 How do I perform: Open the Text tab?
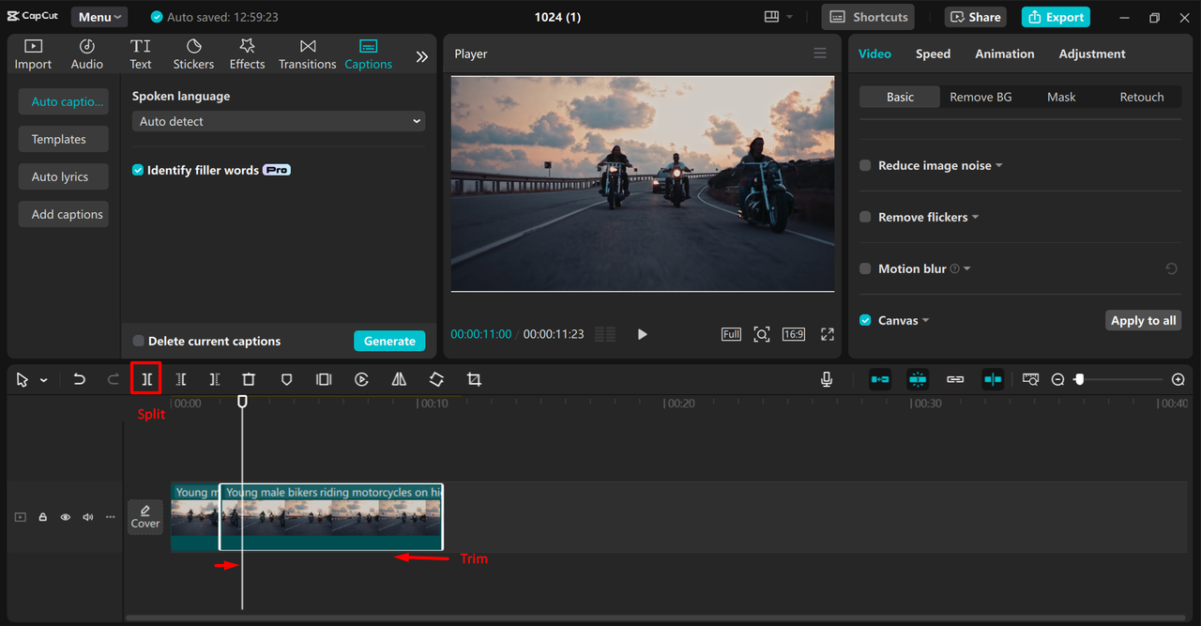coord(141,54)
